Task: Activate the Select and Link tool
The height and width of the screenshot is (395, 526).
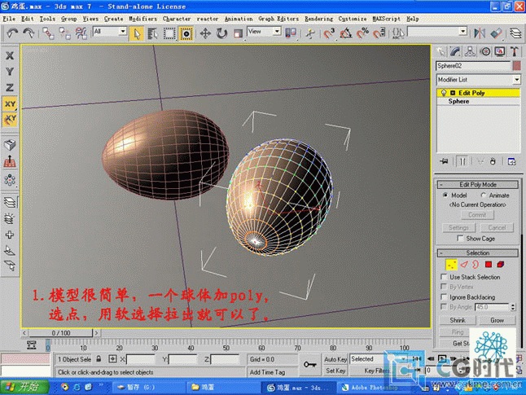Action: pos(48,33)
